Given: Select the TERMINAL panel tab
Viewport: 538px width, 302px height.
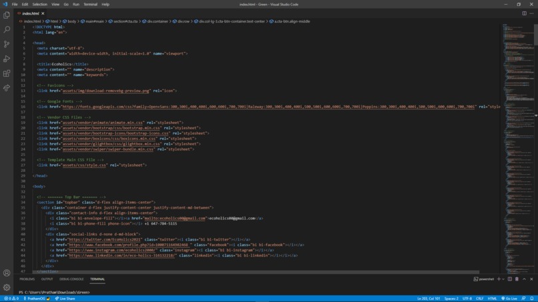Looking at the screenshot, I should (97, 279).
